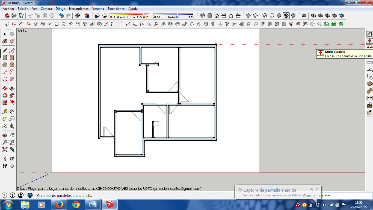The width and height of the screenshot is (373, 210).
Task: Open the Edición menu
Action: click(23, 9)
